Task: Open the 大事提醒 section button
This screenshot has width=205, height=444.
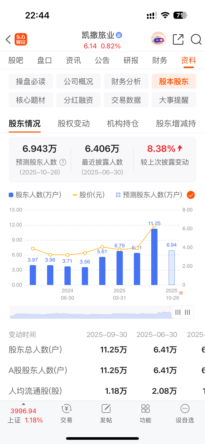Action: [x=174, y=100]
